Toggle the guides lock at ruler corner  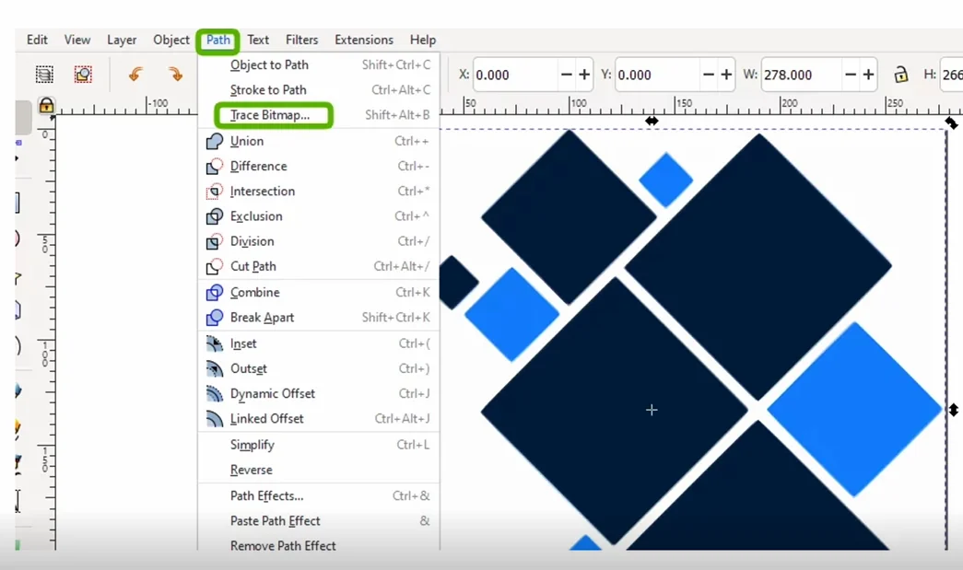click(46, 106)
